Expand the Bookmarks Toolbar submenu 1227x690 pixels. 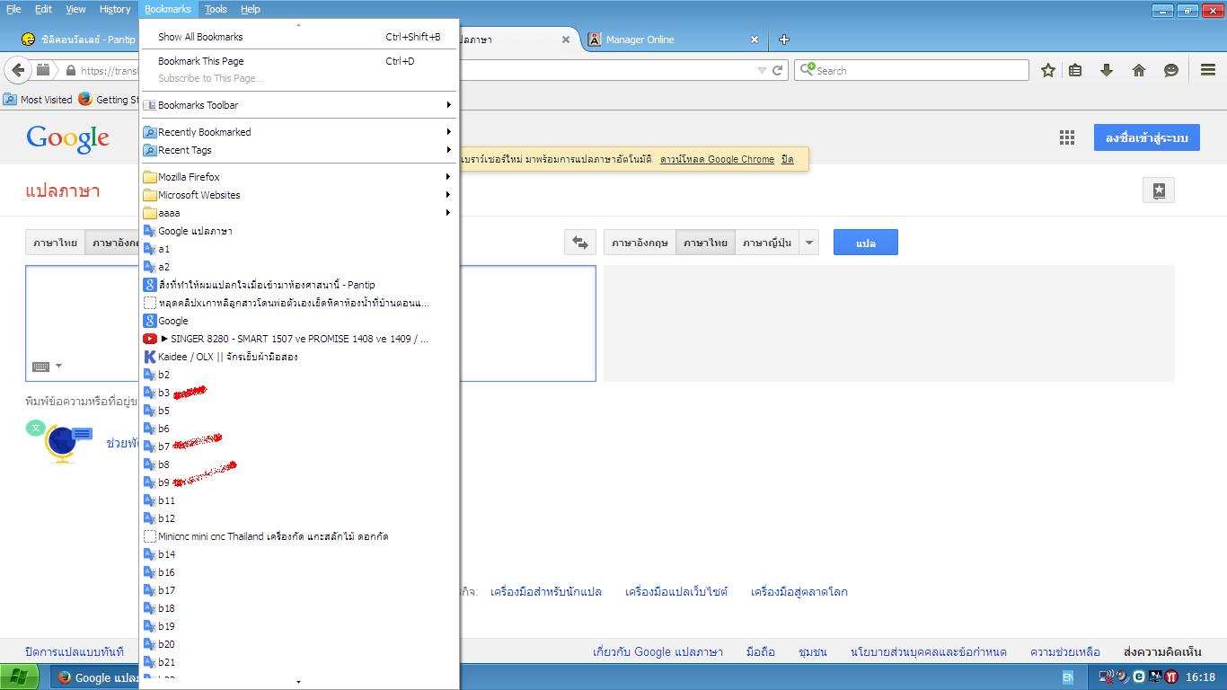click(x=300, y=105)
